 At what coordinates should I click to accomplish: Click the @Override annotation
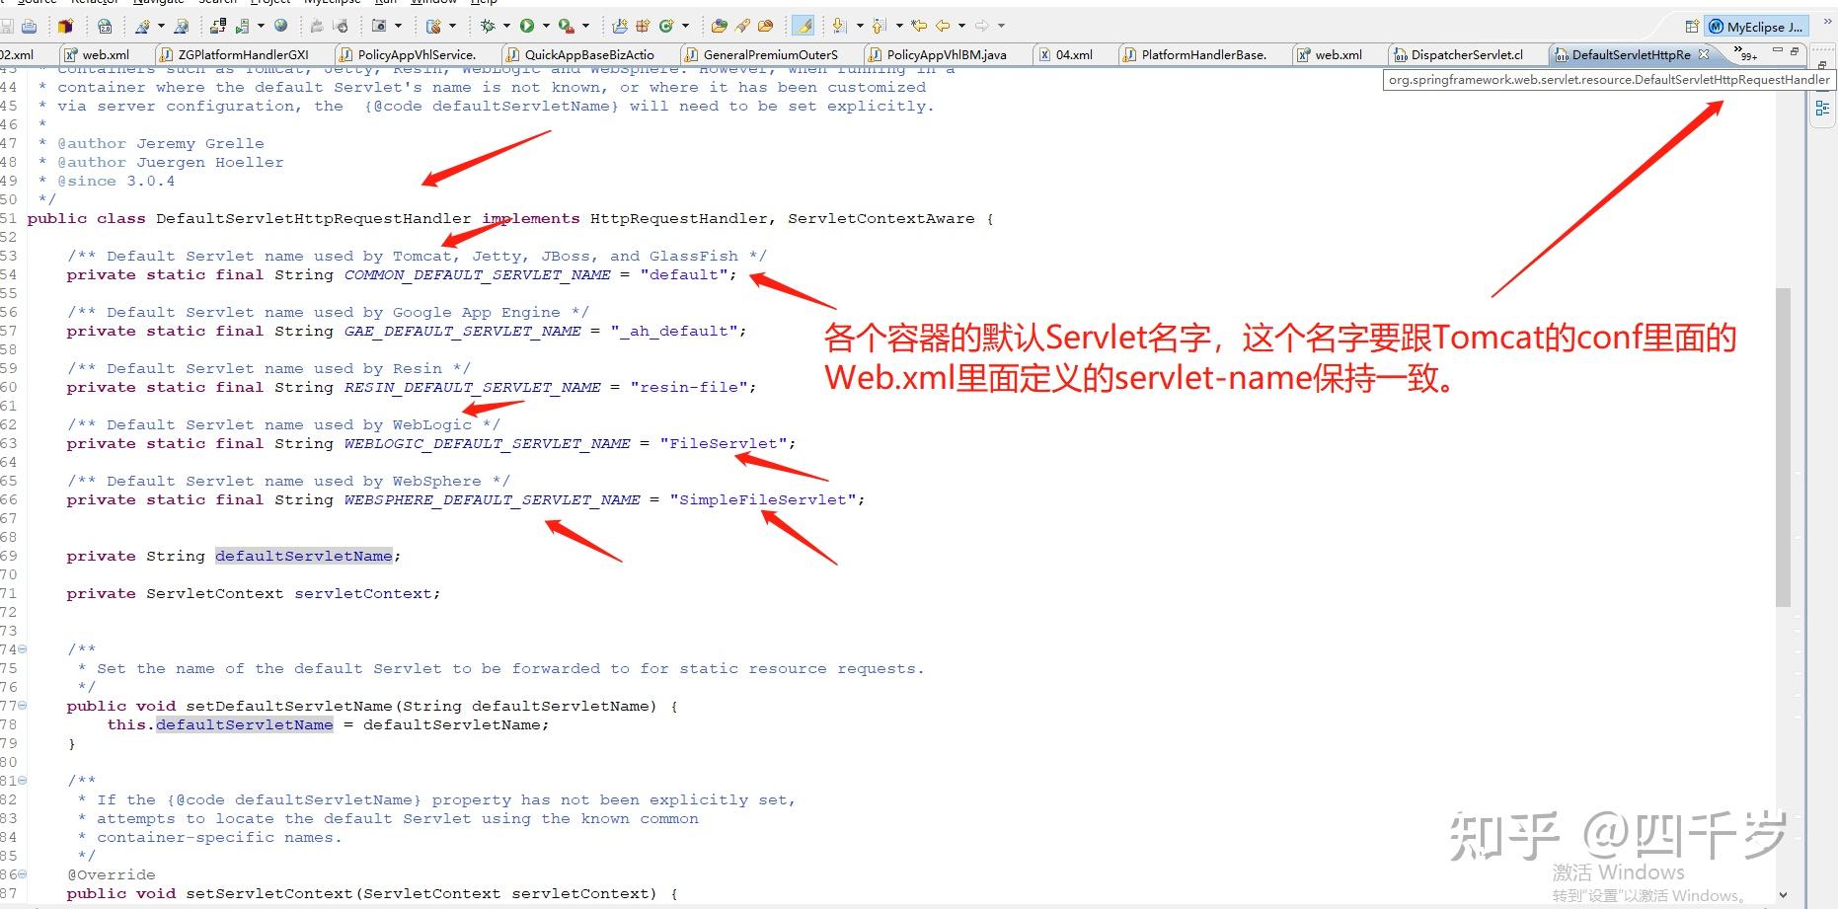(x=111, y=875)
